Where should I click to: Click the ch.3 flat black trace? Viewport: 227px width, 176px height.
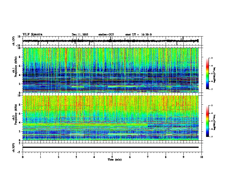[111, 147]
